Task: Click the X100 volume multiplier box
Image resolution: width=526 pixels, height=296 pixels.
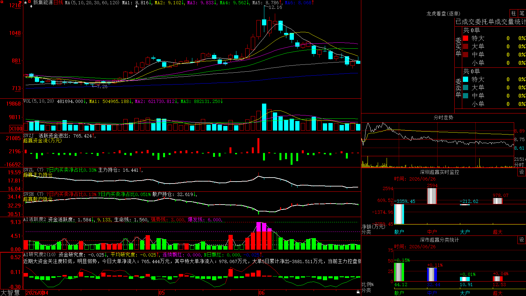Action: point(16,129)
